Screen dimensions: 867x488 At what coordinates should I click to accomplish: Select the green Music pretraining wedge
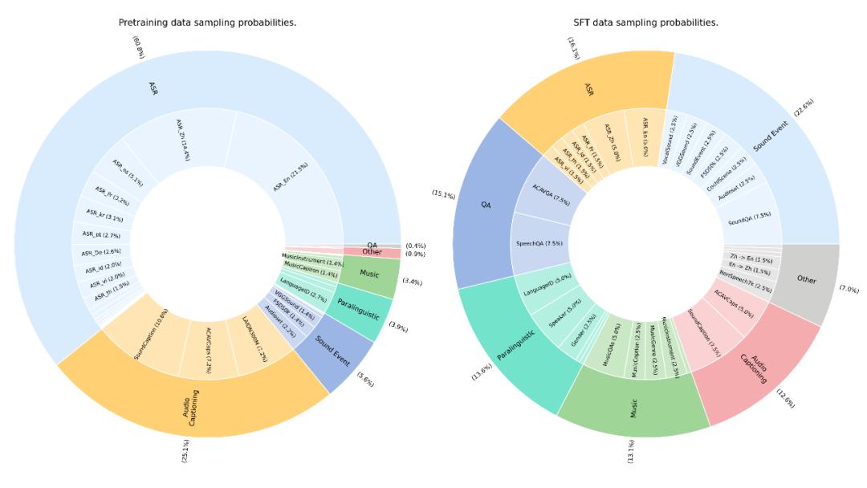[x=369, y=274]
